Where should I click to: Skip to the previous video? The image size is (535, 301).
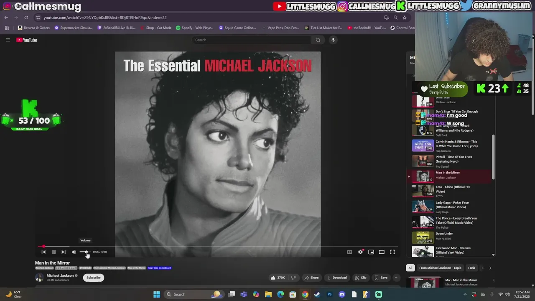[x=43, y=252]
